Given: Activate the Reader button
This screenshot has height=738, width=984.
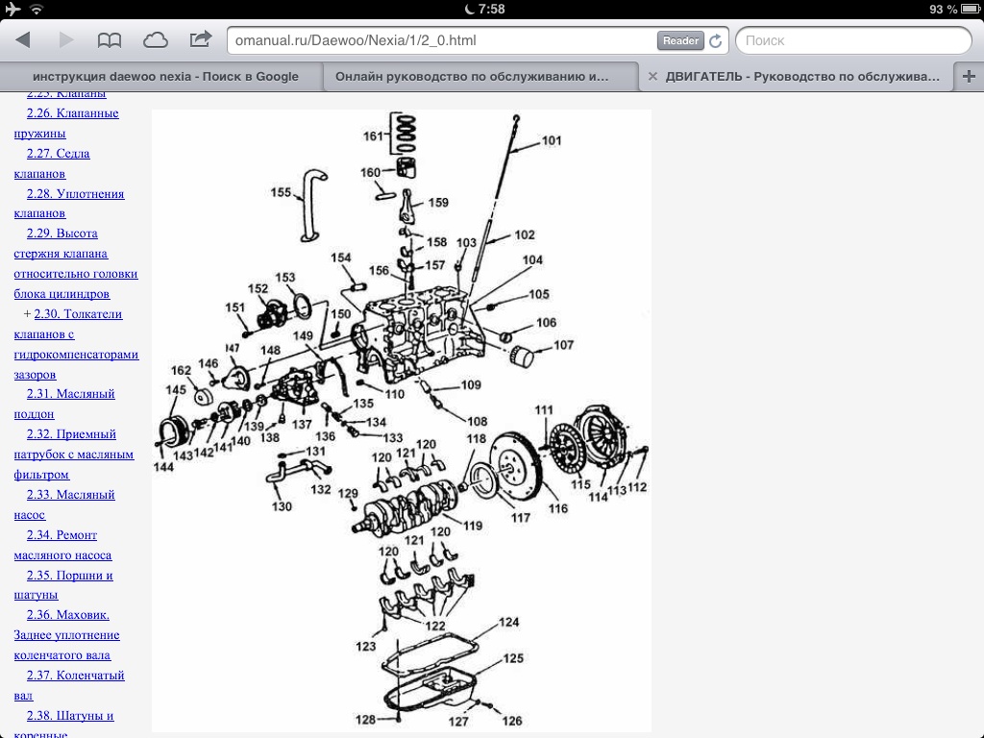Looking at the screenshot, I should [680, 40].
